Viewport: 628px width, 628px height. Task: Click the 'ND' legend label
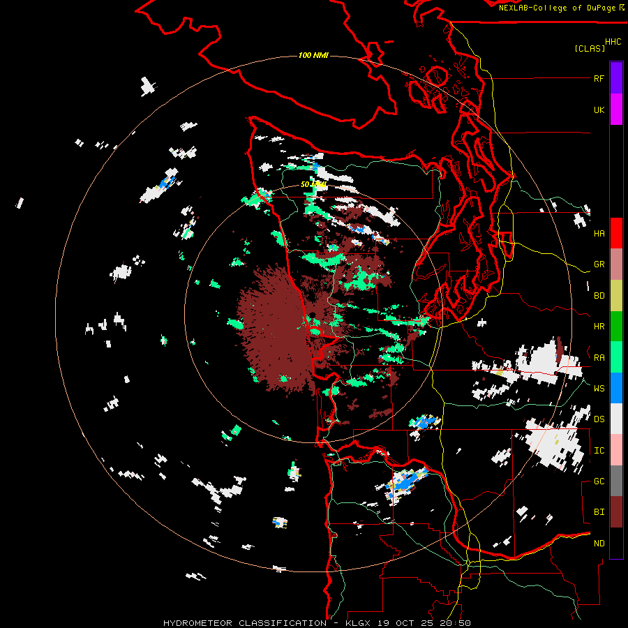(x=599, y=544)
